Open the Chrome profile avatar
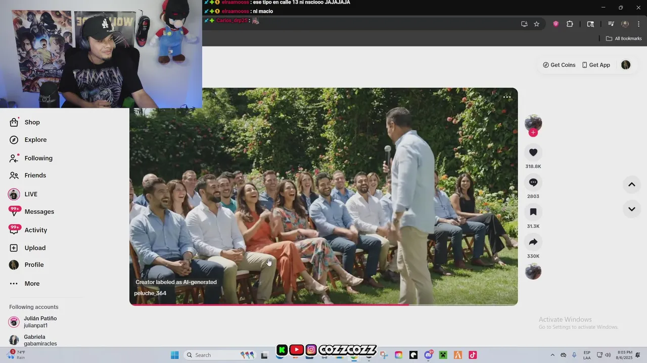The height and width of the screenshot is (363, 647). (625, 24)
